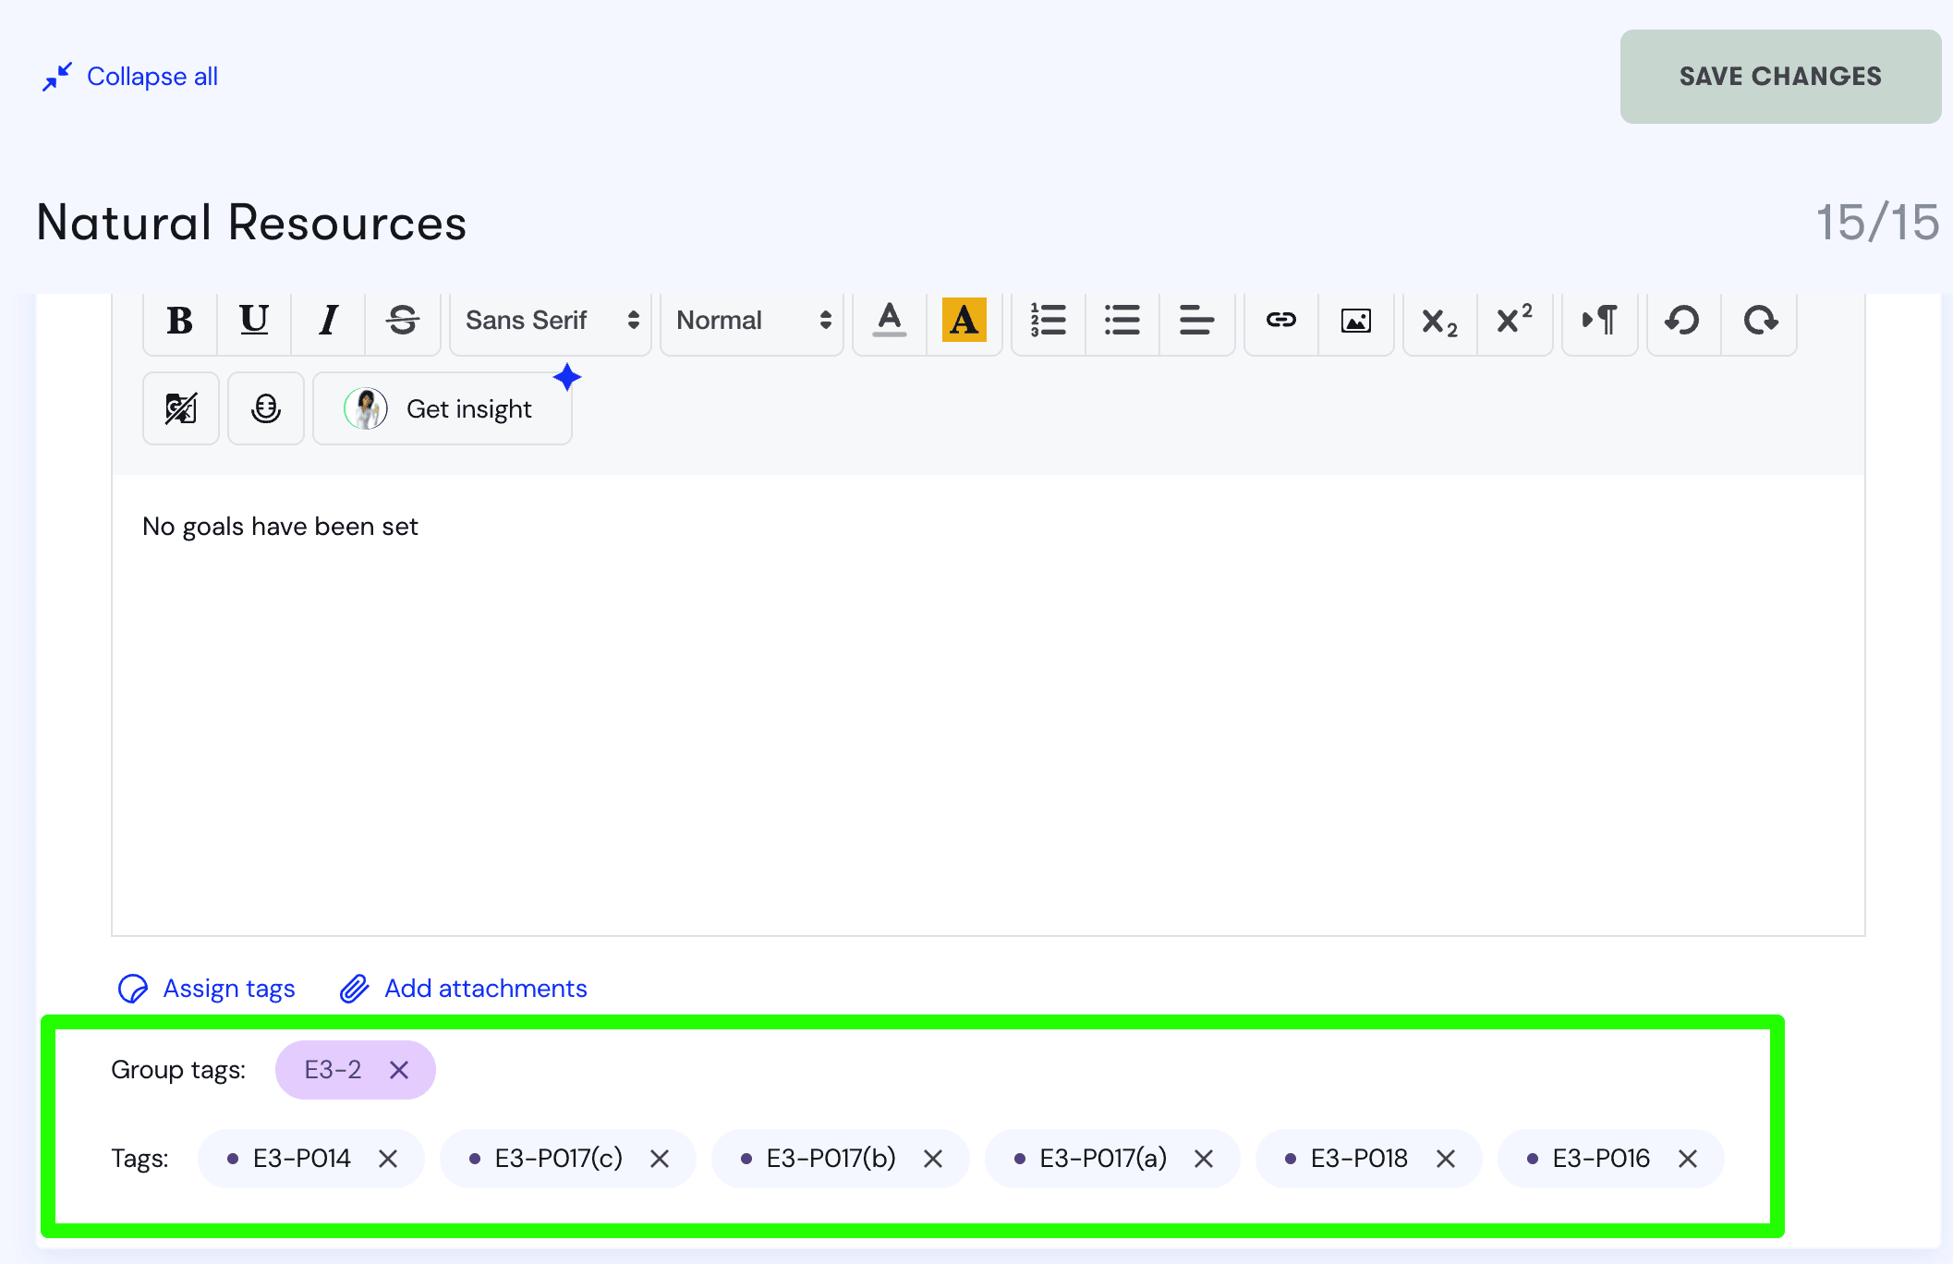This screenshot has width=1953, height=1264.
Task: Click the Collapse all link
Action: point(130,77)
